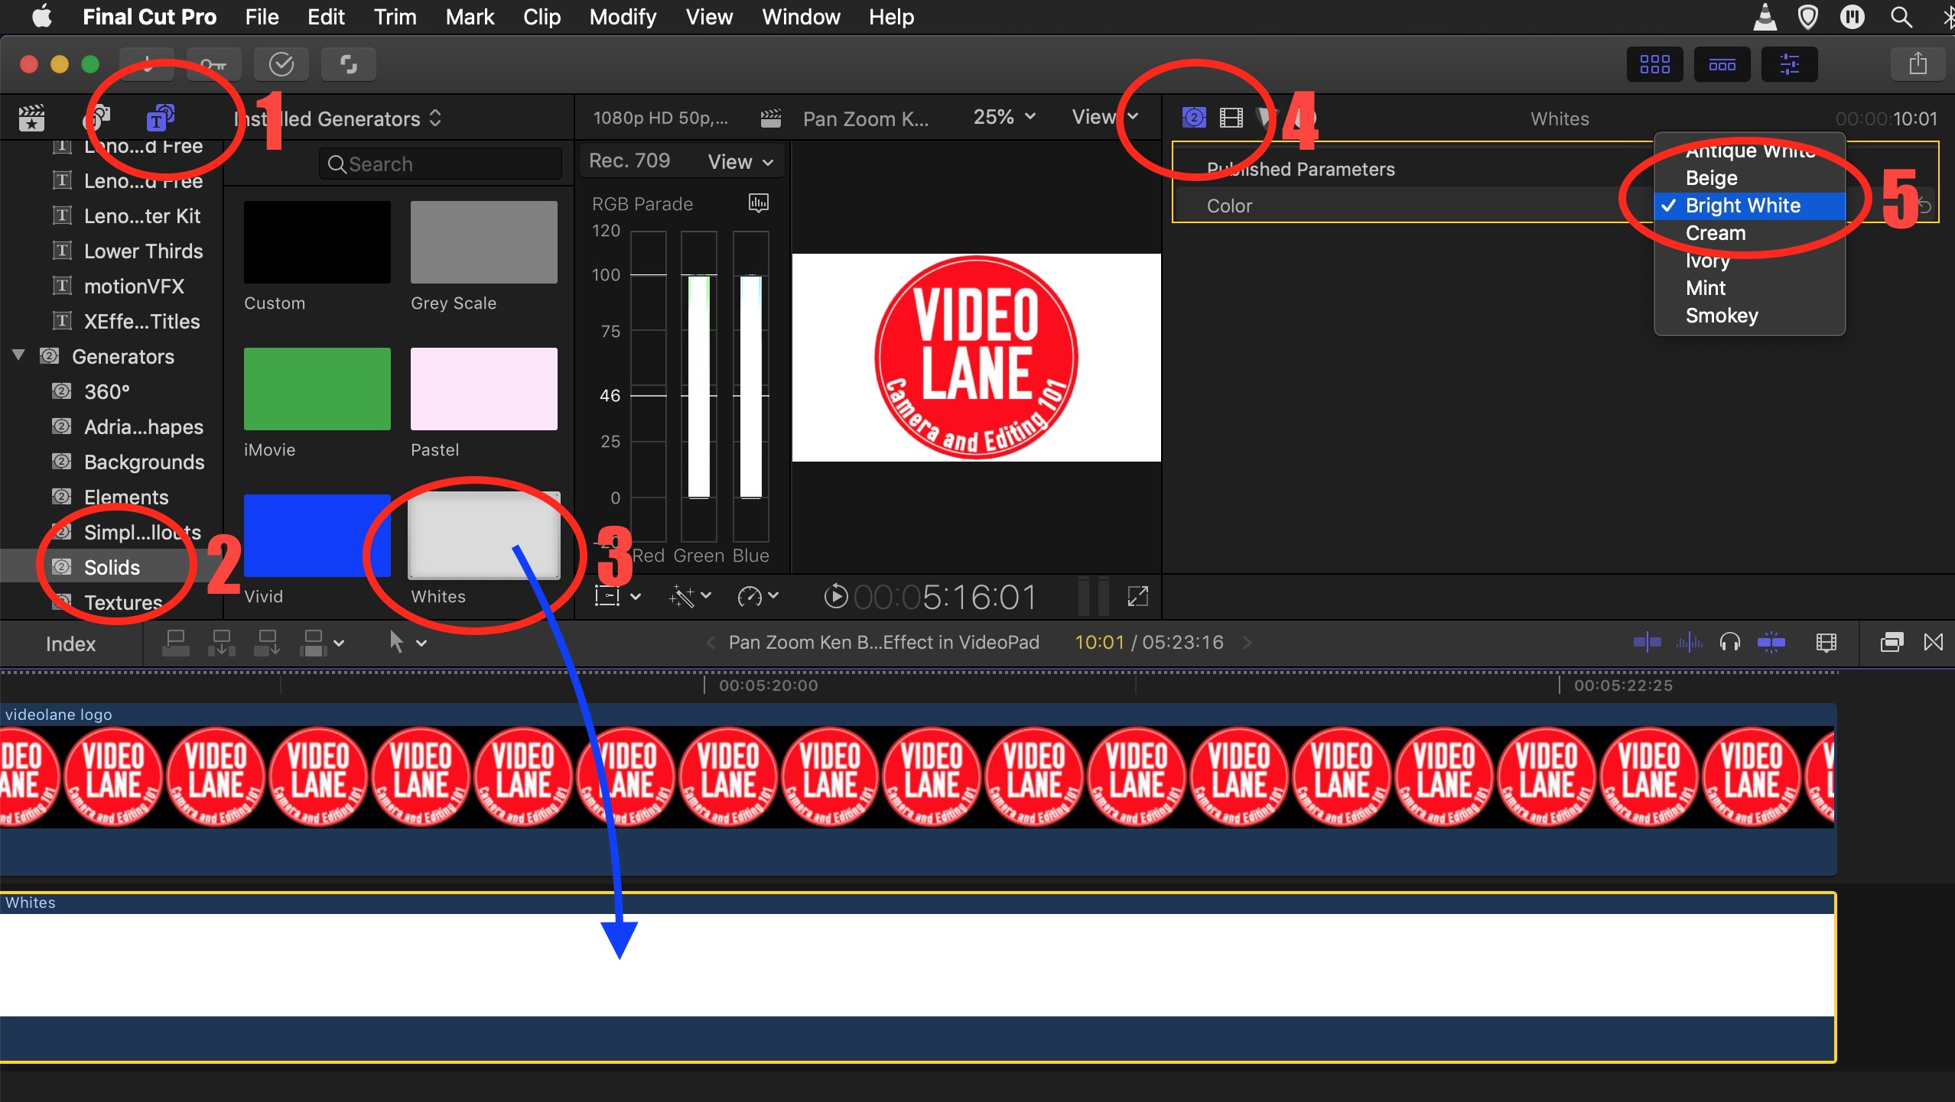Open the Apple menu
1955x1102 pixels.
(x=42, y=17)
